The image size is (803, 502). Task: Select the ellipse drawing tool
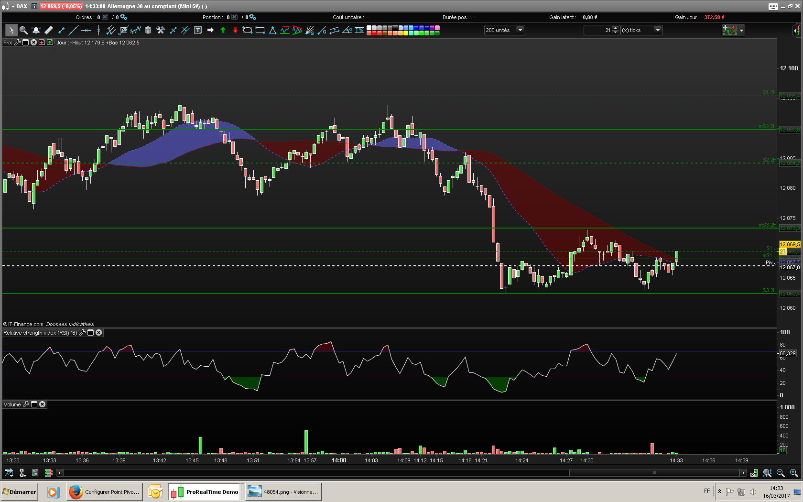(248, 30)
